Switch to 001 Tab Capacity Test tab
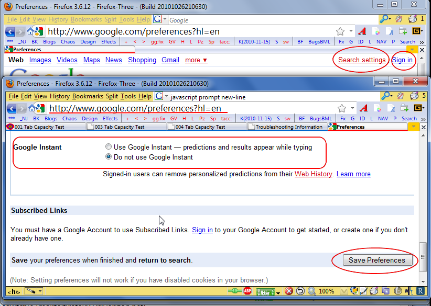This screenshot has height=306, width=431. pos(46,127)
